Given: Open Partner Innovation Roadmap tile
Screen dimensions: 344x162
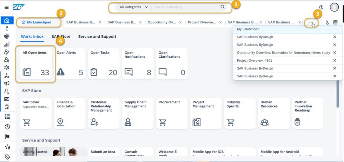Looking at the screenshot, I should [x=308, y=113].
